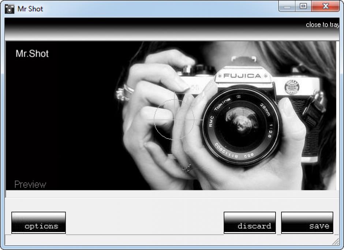Open the options button
Viewport: 344px width, 250px height.
point(39,223)
